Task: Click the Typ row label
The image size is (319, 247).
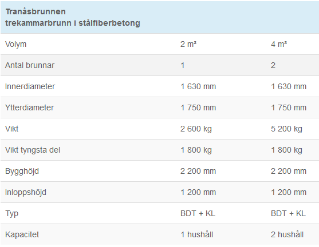Action: click(12, 214)
